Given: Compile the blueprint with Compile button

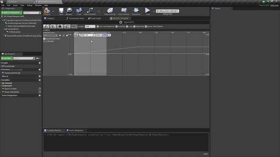Looking at the screenshot, I should (x=47, y=11).
